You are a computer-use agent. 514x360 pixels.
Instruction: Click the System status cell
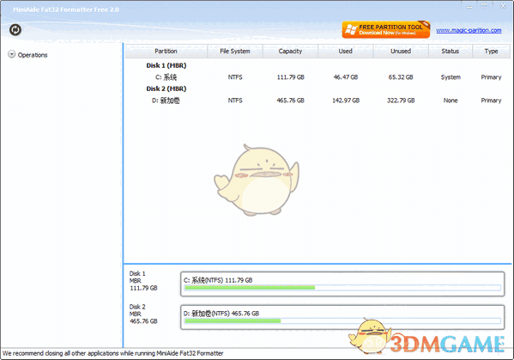click(451, 77)
